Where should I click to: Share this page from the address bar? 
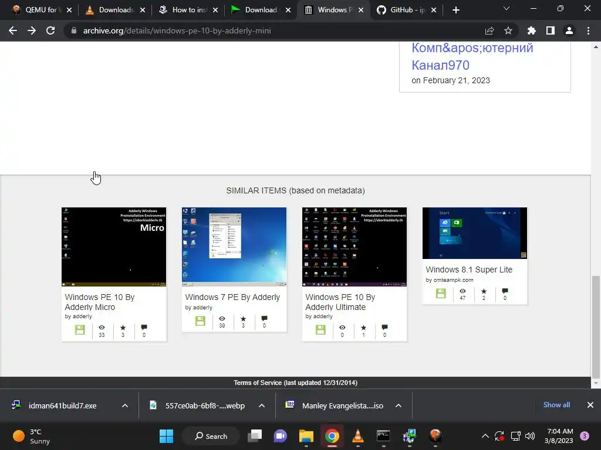[489, 30]
